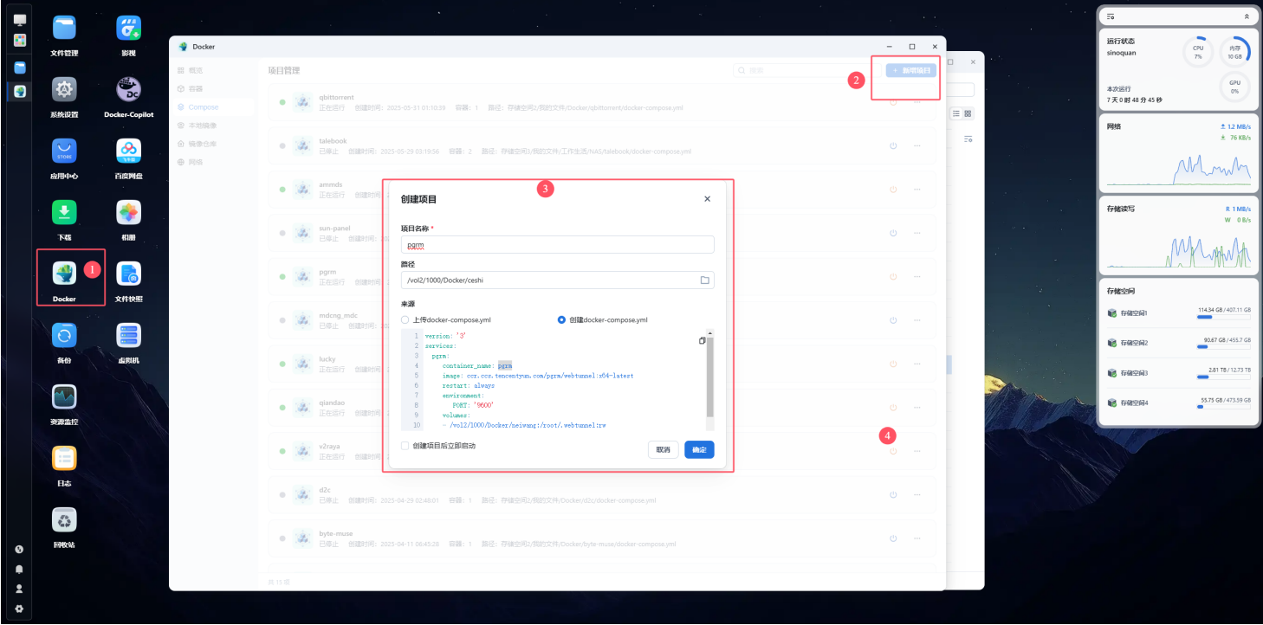Open 资源监控 resource monitor icon

click(x=64, y=396)
